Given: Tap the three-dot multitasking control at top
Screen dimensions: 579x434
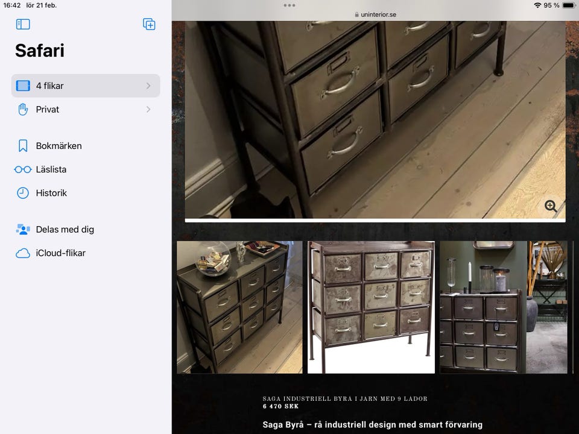Looking at the screenshot, I should click(289, 5).
